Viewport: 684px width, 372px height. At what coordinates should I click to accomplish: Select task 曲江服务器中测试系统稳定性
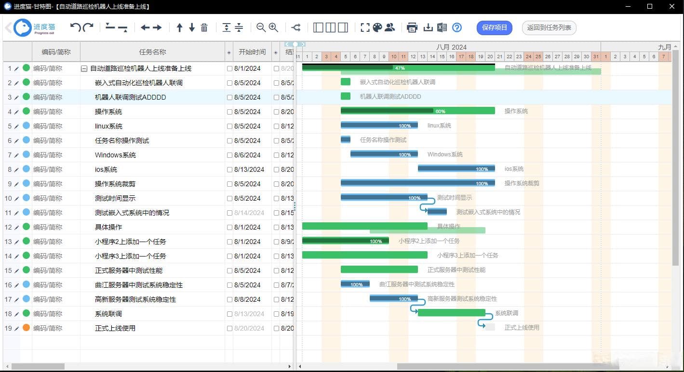pyautogui.click(x=139, y=285)
